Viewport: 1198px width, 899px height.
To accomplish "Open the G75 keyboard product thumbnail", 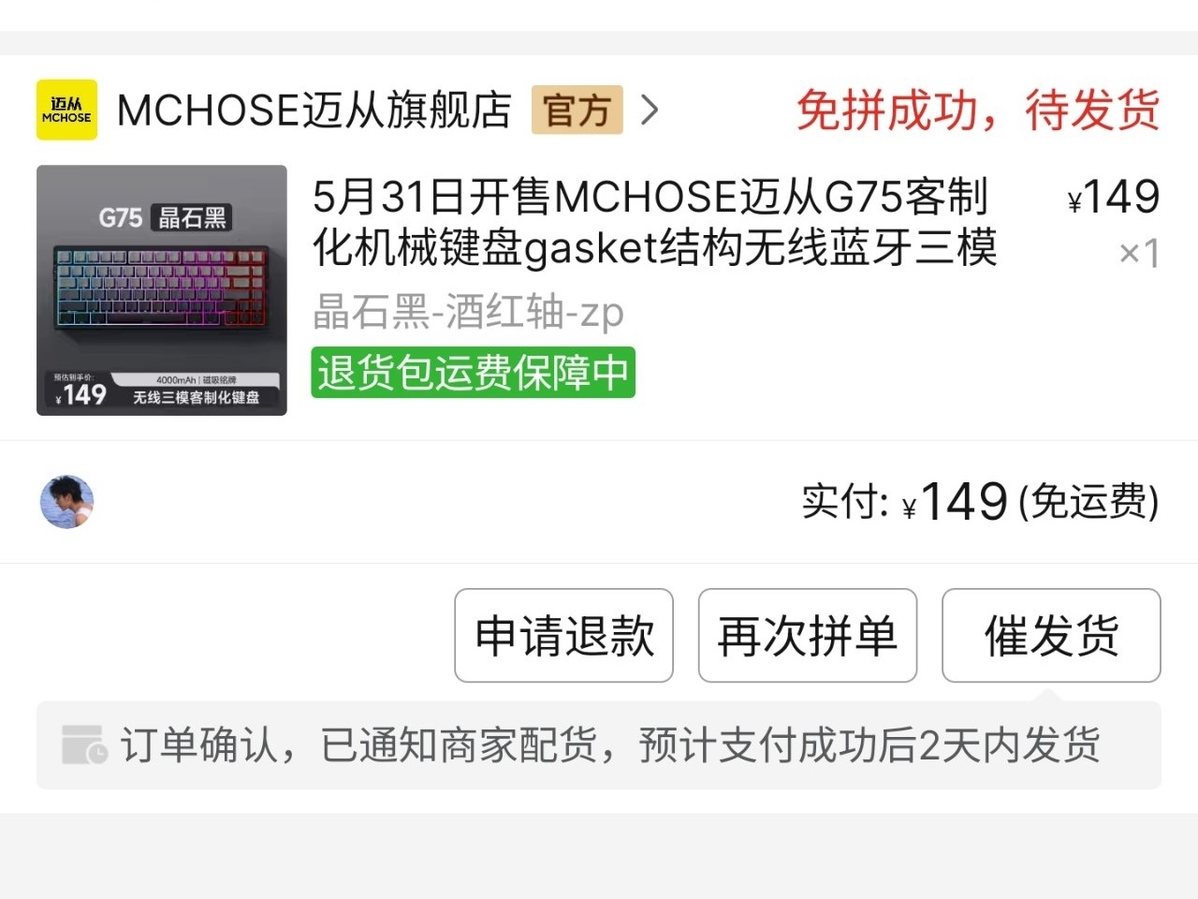I will [x=162, y=290].
